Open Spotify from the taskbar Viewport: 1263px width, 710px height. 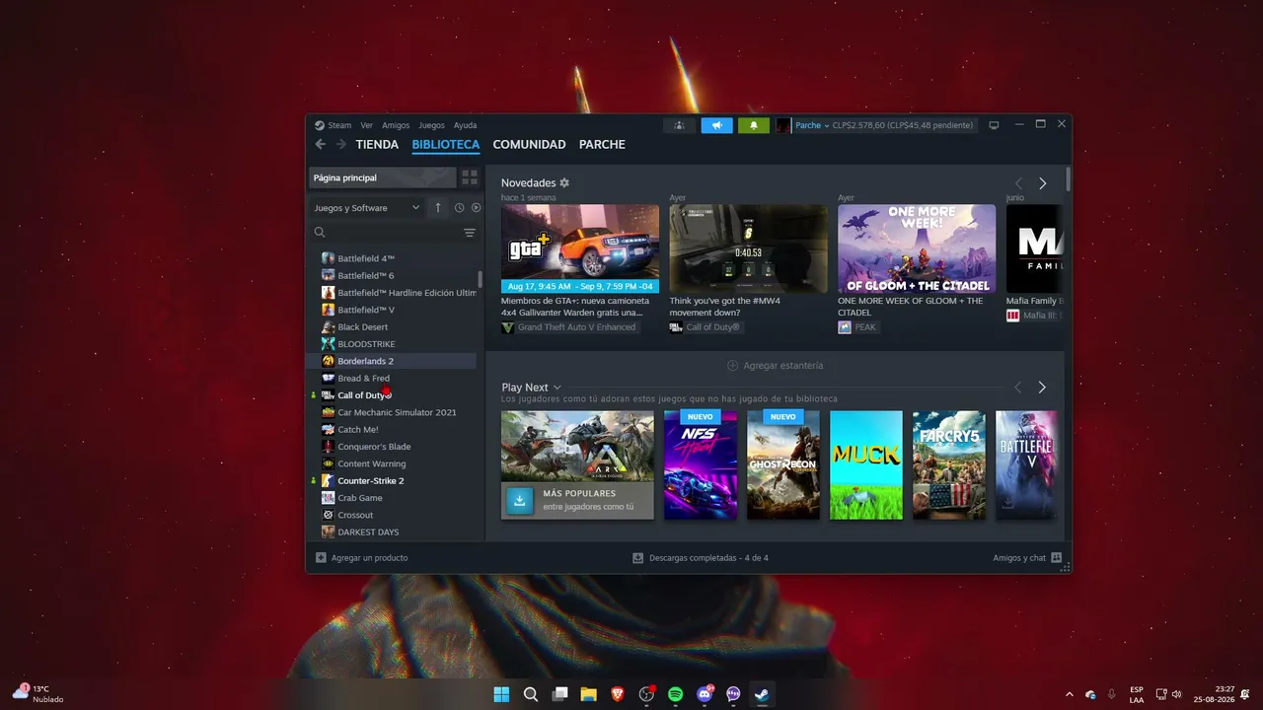[675, 694]
